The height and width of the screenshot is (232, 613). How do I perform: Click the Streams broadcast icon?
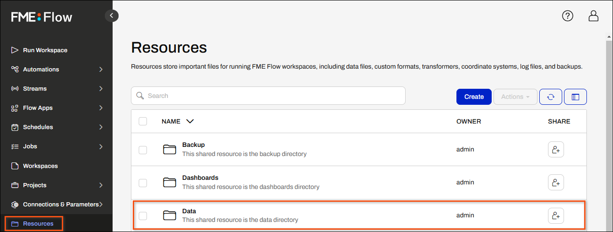pyautogui.click(x=15, y=89)
